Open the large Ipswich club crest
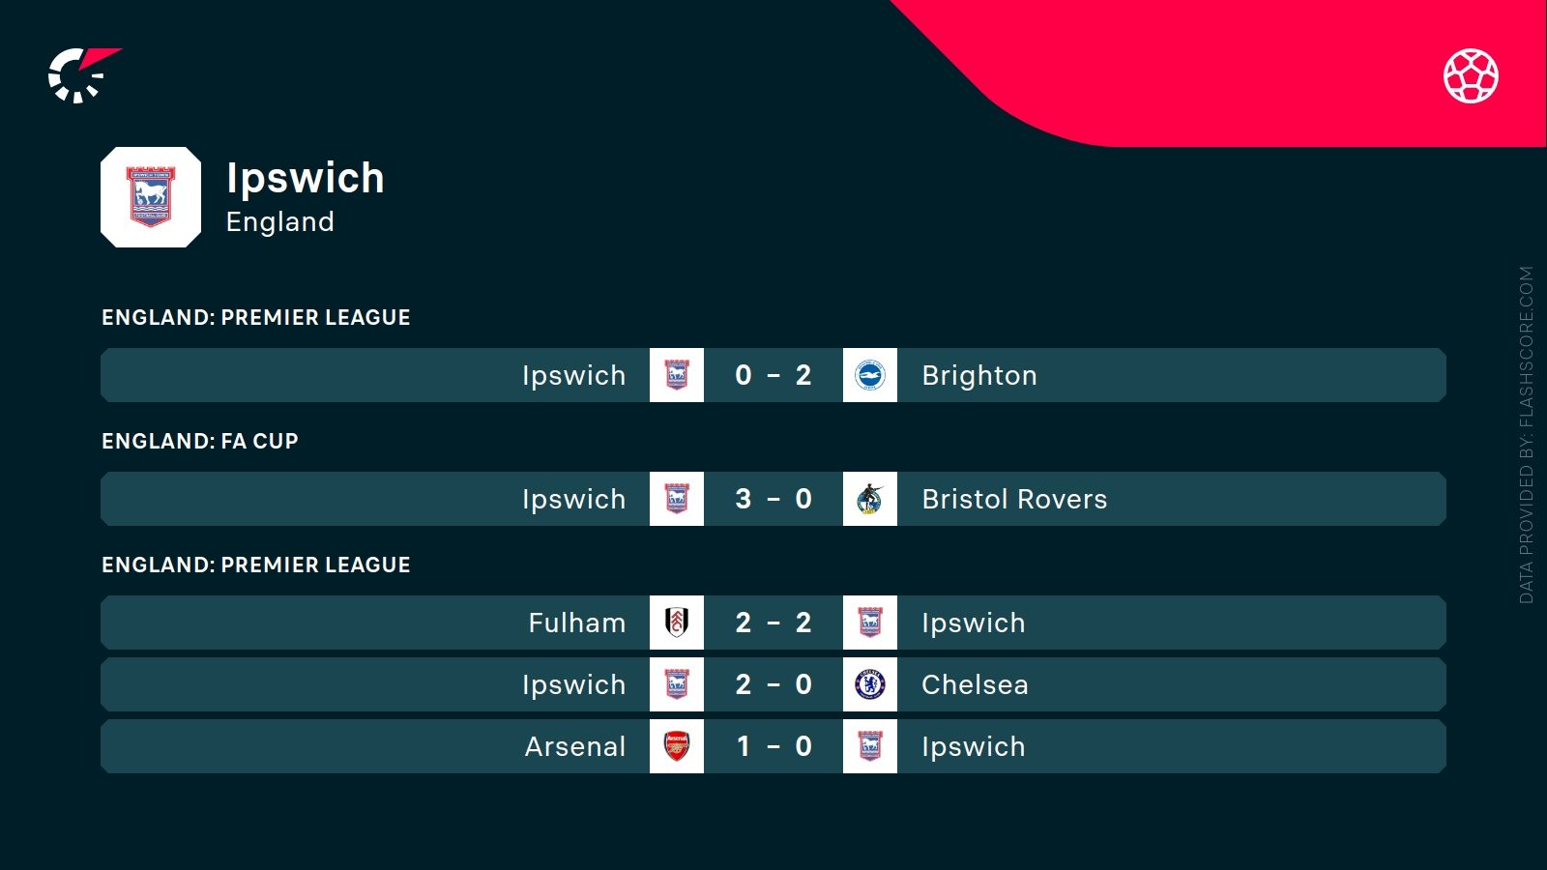 pos(151,197)
